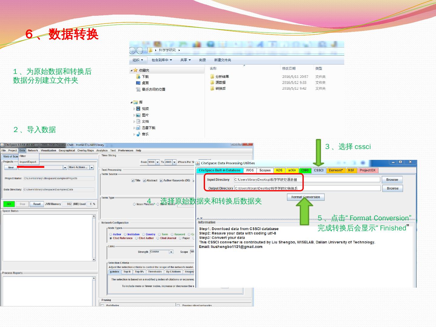Viewport: 436px width, 327px height.
Task: Open the Data menu in CiteSpace
Action: click(x=22, y=150)
